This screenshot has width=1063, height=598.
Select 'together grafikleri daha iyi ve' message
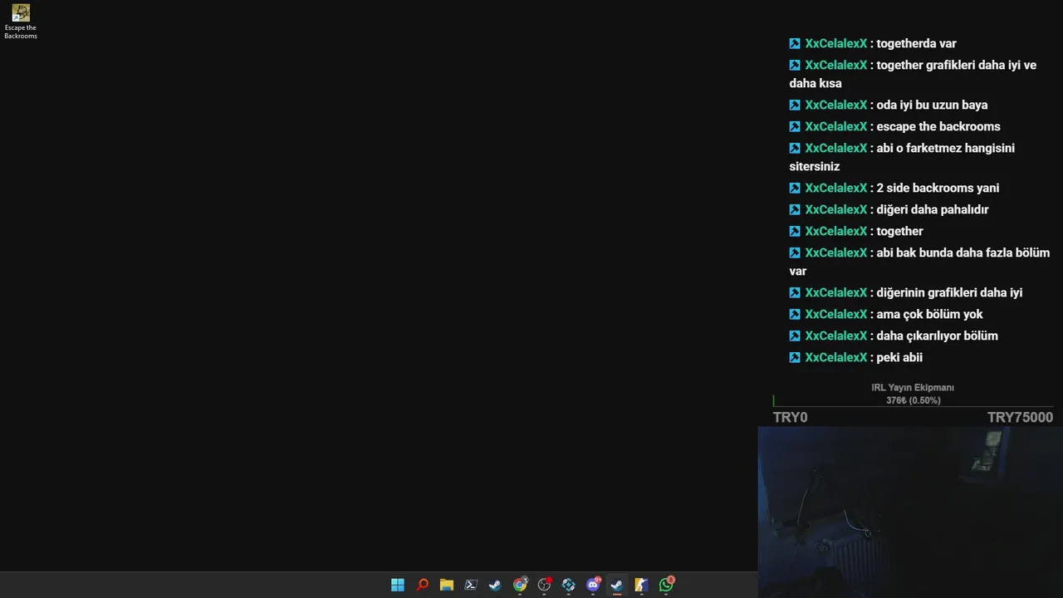(956, 65)
